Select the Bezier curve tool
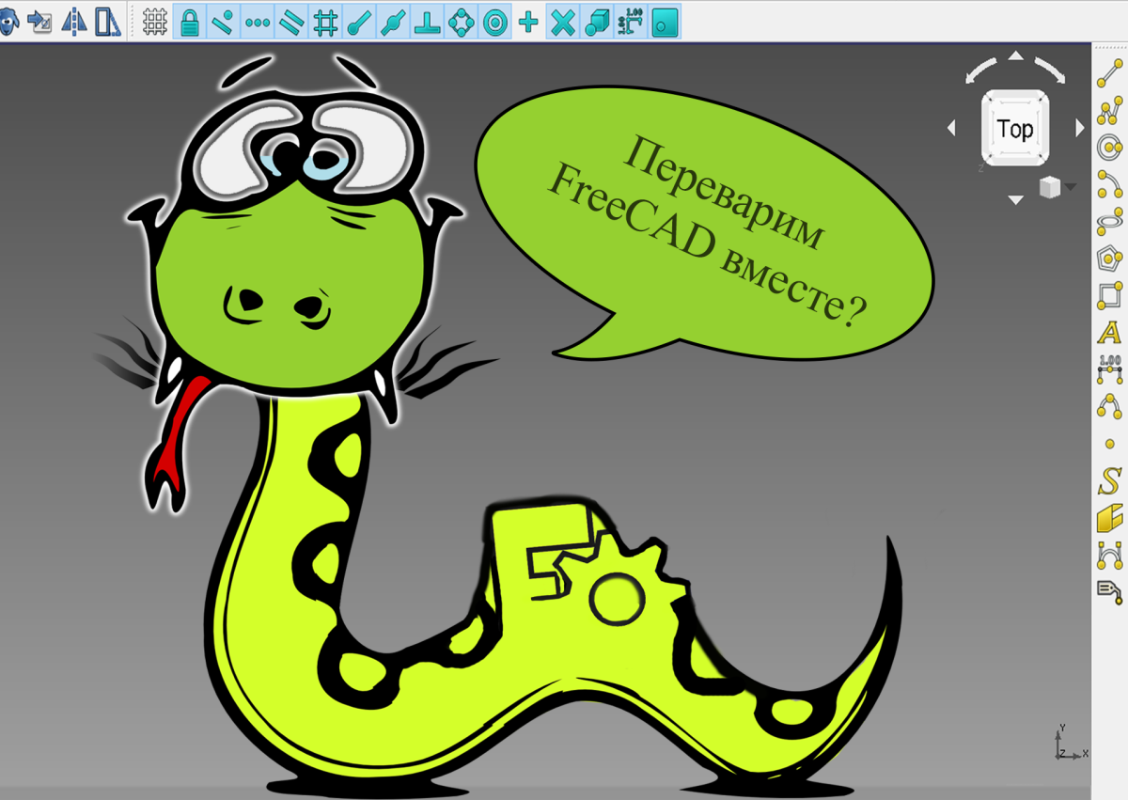Screen dimensions: 1128x800 click(x=1110, y=555)
